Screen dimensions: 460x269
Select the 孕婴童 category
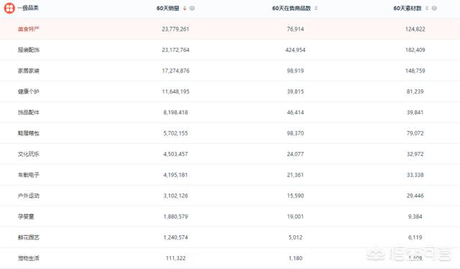[x=26, y=216]
